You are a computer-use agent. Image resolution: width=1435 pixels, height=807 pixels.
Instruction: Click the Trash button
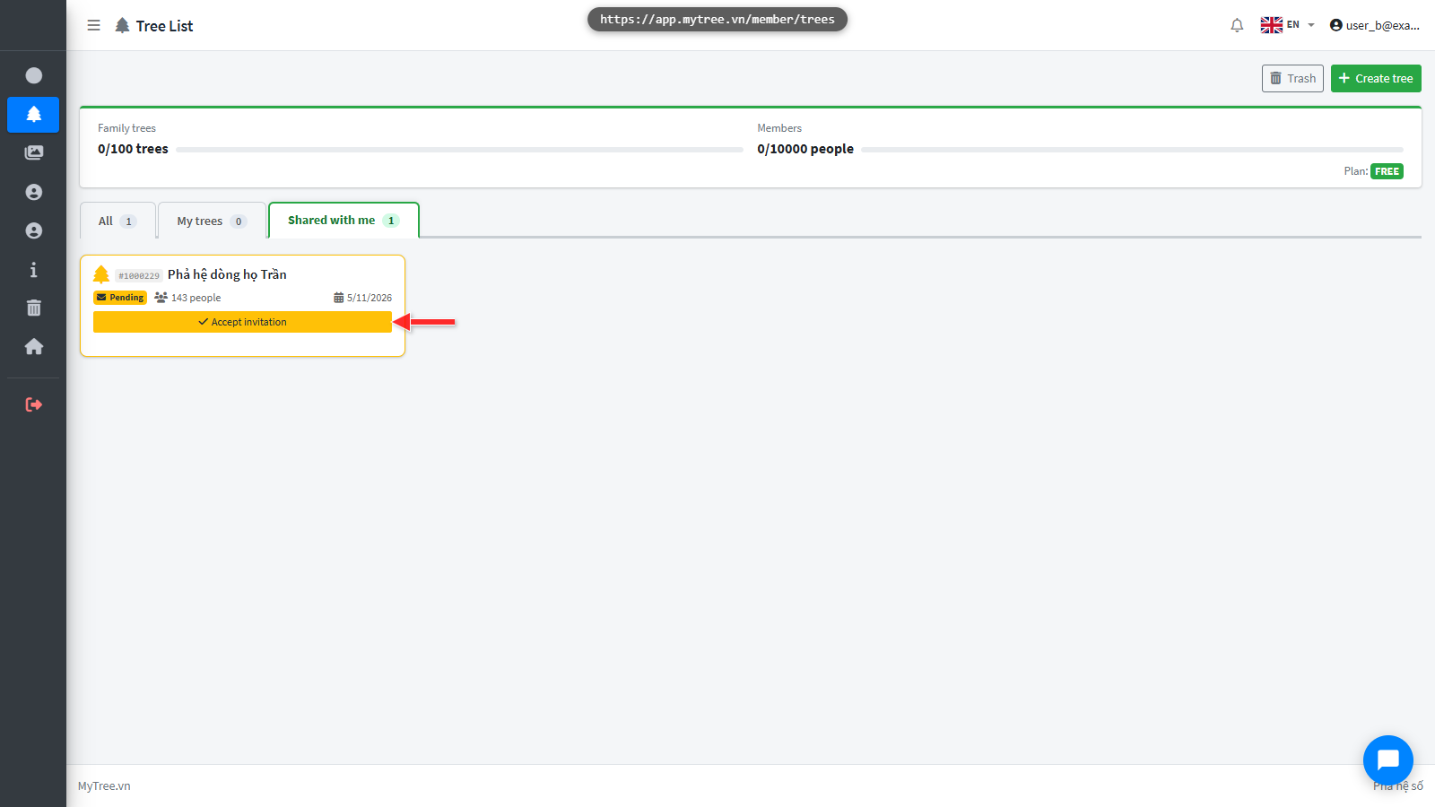1292,78
